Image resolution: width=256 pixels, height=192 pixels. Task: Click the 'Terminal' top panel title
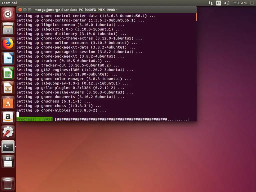[x=9, y=3]
